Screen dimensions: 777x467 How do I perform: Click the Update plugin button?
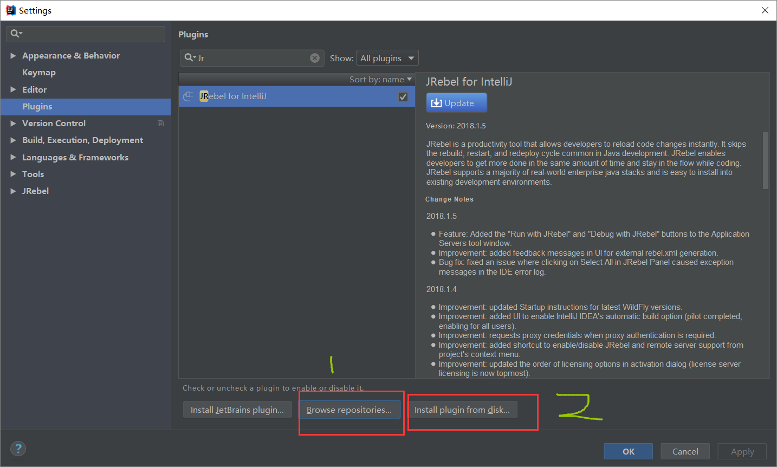point(456,103)
